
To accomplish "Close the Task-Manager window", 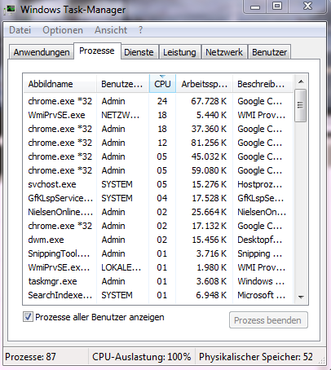I will point(307,6).
